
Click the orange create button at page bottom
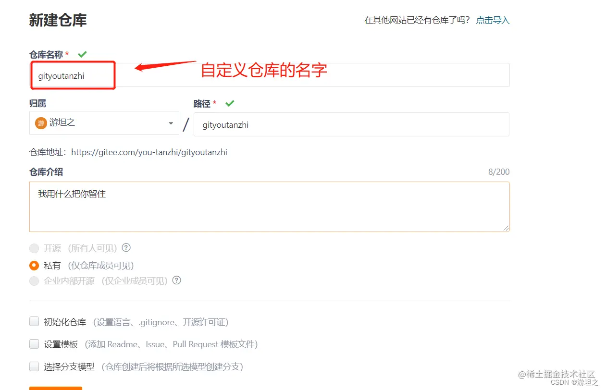(x=56, y=388)
